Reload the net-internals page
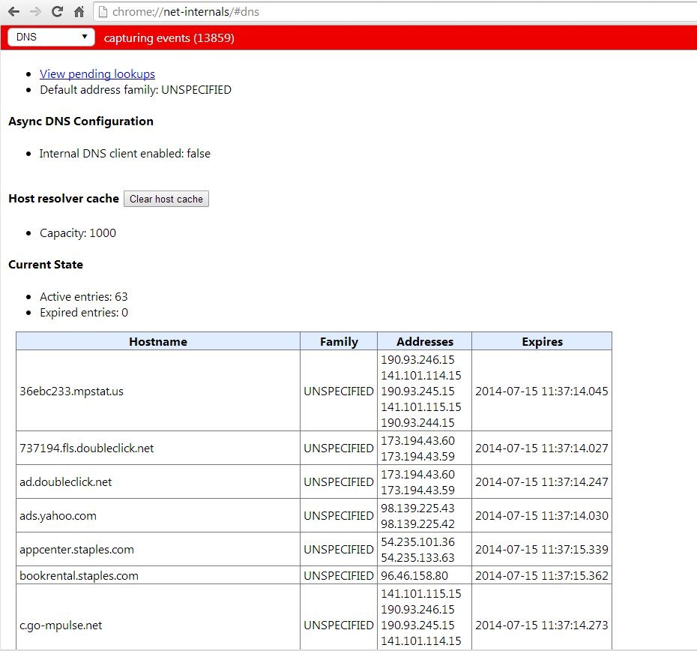 pyautogui.click(x=57, y=11)
